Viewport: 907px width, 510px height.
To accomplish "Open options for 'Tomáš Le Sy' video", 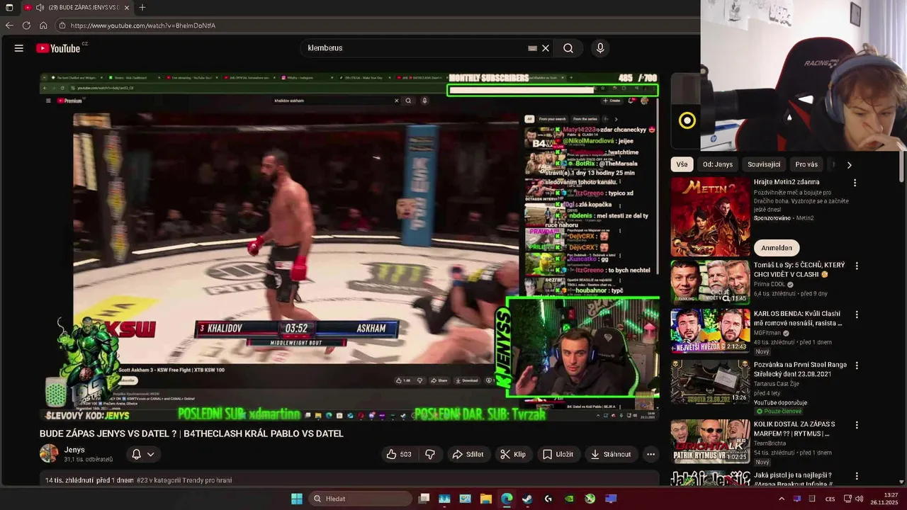I will [x=857, y=266].
